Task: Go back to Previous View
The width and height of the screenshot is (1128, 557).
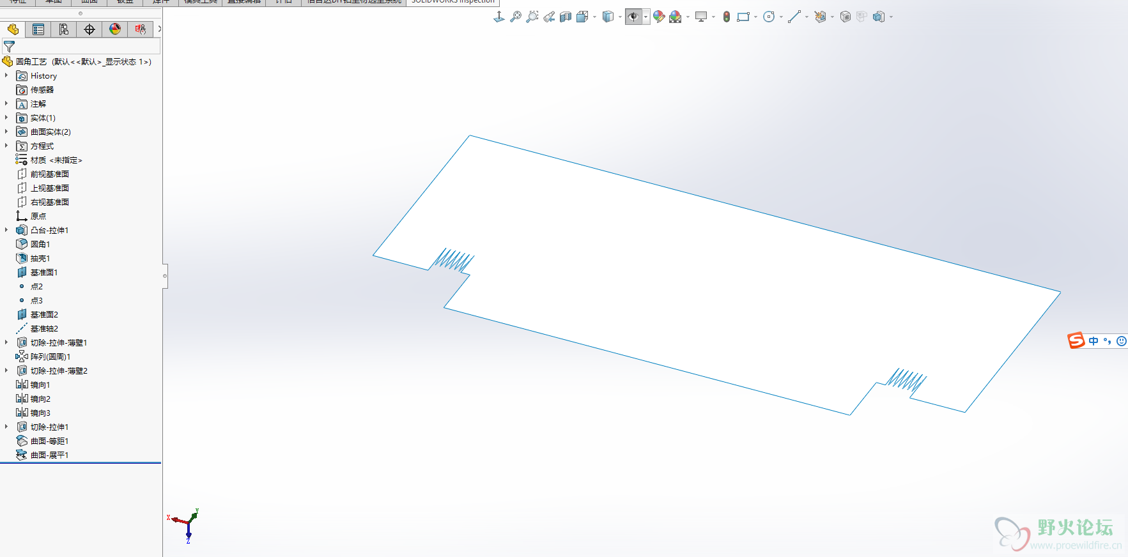Action: click(x=549, y=17)
